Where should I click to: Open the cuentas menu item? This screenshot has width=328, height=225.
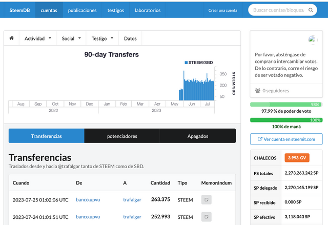[x=49, y=10]
